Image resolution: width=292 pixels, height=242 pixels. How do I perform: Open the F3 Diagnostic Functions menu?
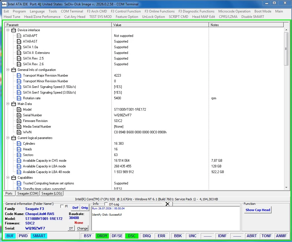[196, 11]
